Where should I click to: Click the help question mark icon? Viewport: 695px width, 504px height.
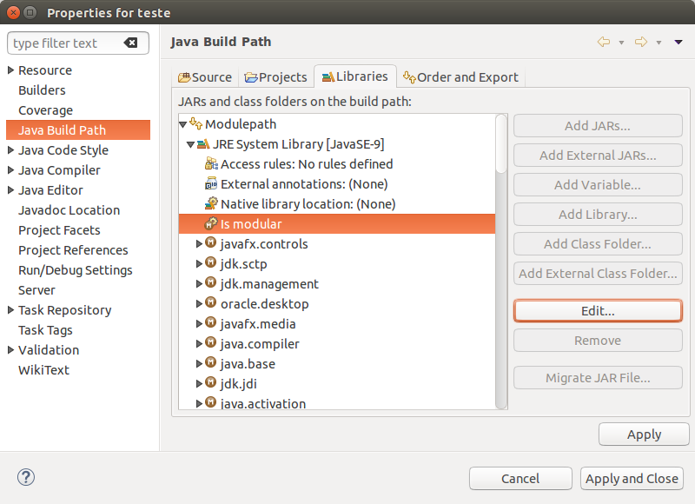tap(26, 477)
